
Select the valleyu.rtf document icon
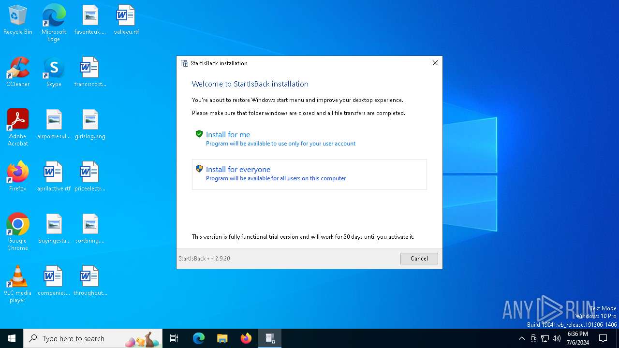pos(126,20)
